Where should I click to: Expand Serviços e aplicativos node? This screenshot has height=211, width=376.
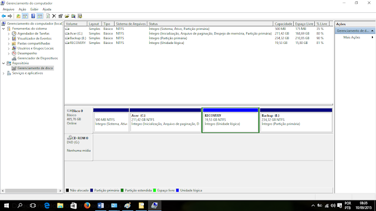(4, 73)
